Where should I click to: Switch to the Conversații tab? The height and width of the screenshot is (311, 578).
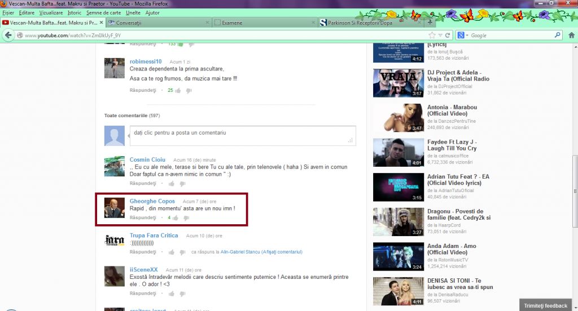coord(159,23)
